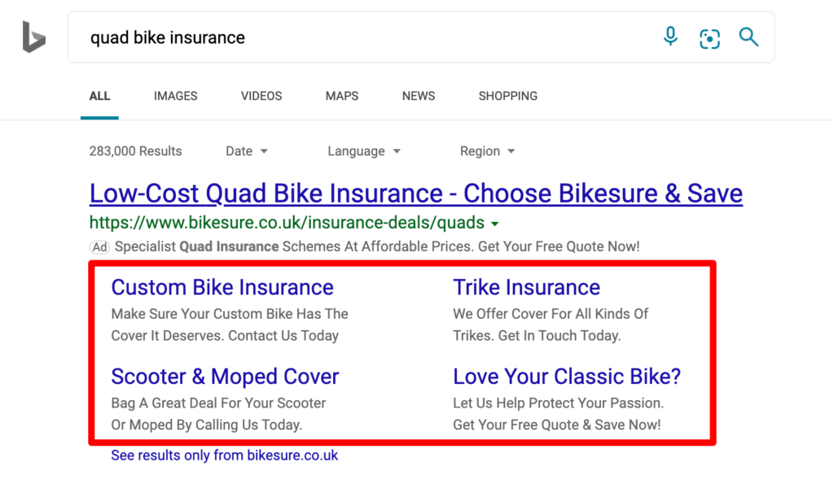Click See results only from bikesure.co.uk
The height and width of the screenshot is (484, 834).
click(224, 456)
